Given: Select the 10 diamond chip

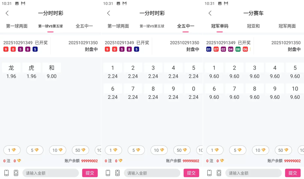Looking at the screenshot, I should click(x=58, y=150).
